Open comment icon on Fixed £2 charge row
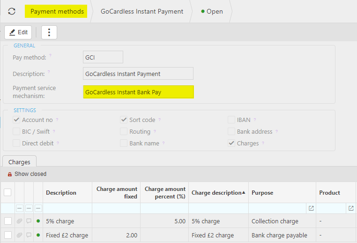This screenshot has height=243, width=357. click(29, 235)
